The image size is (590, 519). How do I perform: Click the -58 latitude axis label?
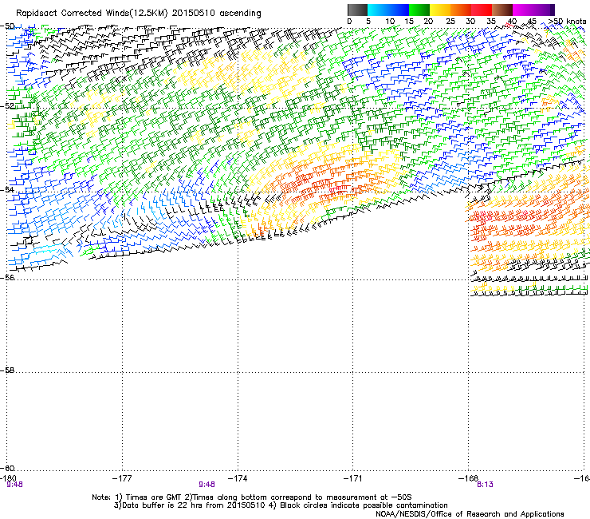pos(7,370)
